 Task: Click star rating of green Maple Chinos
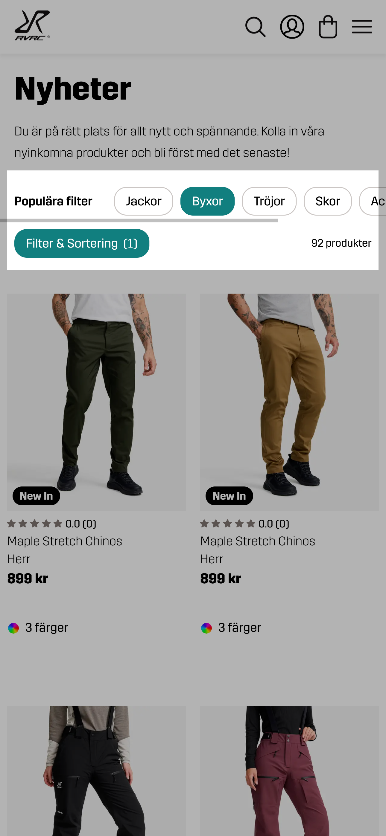[35, 524]
